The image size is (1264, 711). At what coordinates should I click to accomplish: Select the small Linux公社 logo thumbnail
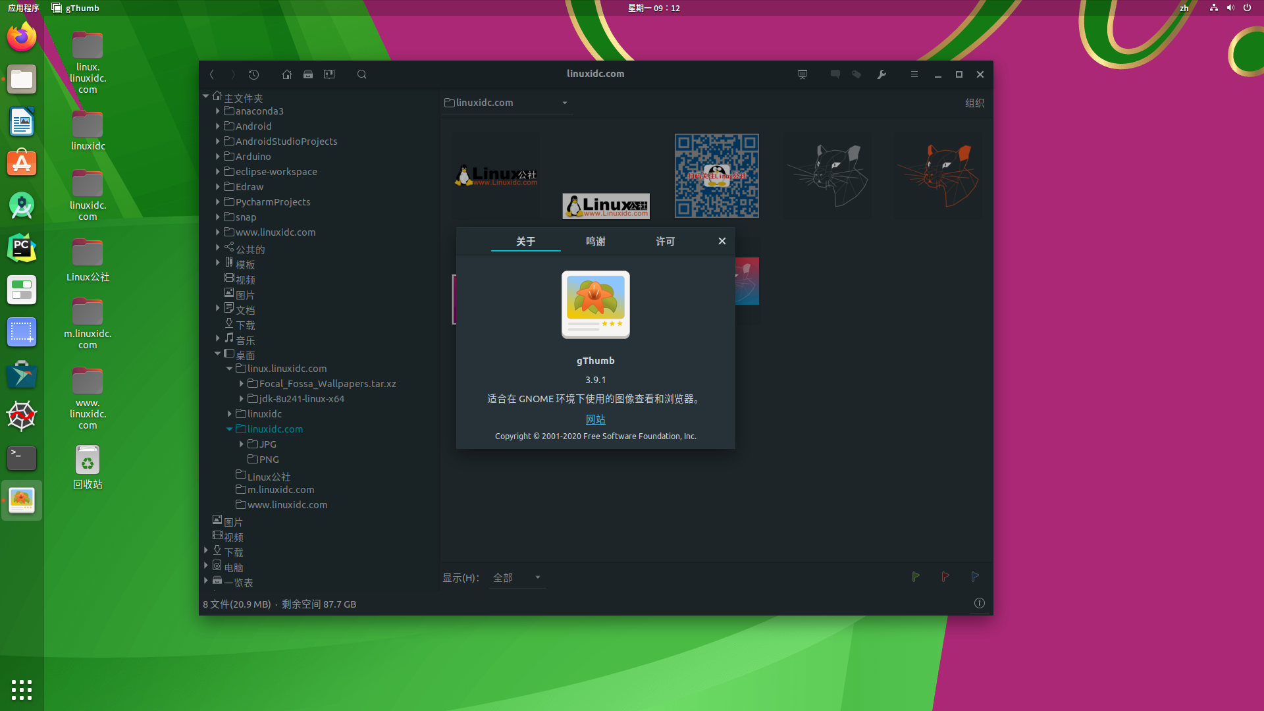[x=606, y=206]
